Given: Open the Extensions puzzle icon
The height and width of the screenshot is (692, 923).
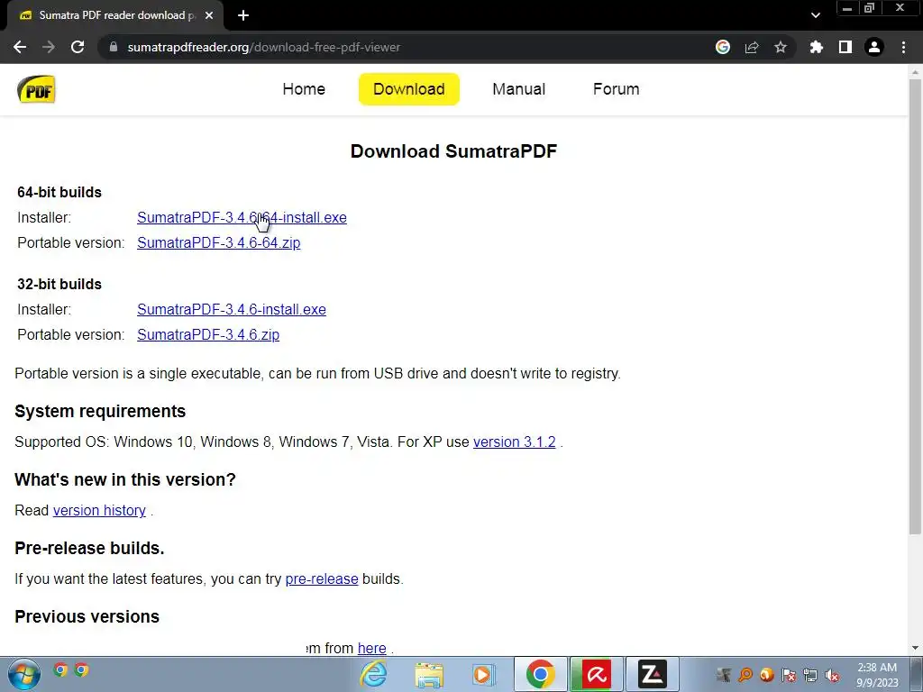Looking at the screenshot, I should click(817, 47).
